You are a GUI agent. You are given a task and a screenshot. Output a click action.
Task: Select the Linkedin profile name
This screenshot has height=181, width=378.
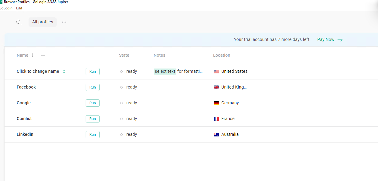(25, 134)
